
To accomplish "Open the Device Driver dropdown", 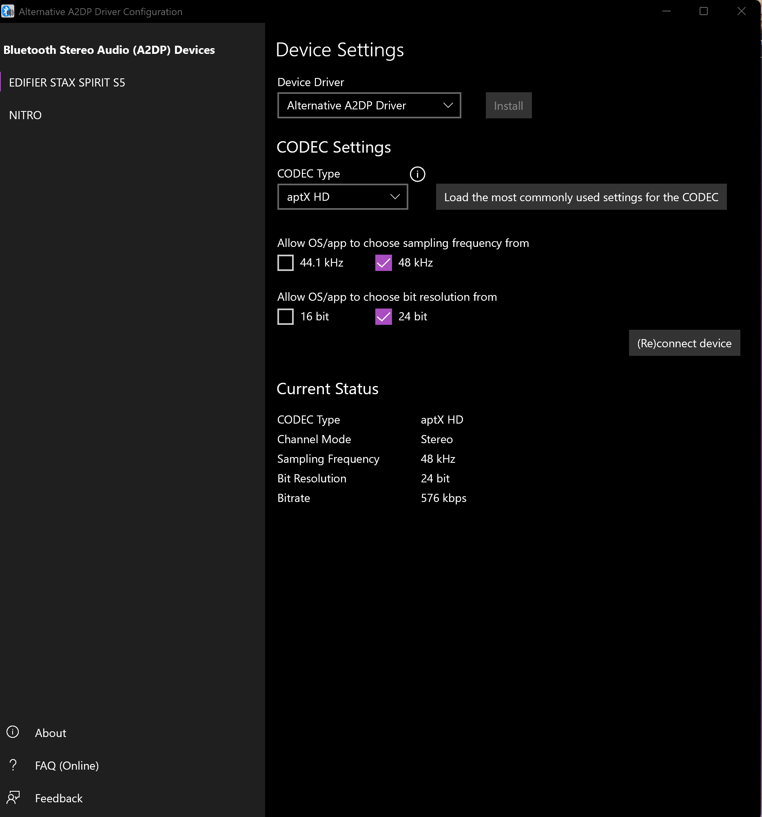I will 369,105.
